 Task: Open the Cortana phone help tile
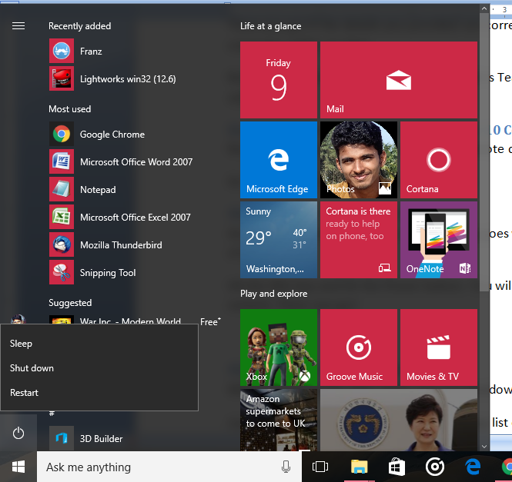359,240
